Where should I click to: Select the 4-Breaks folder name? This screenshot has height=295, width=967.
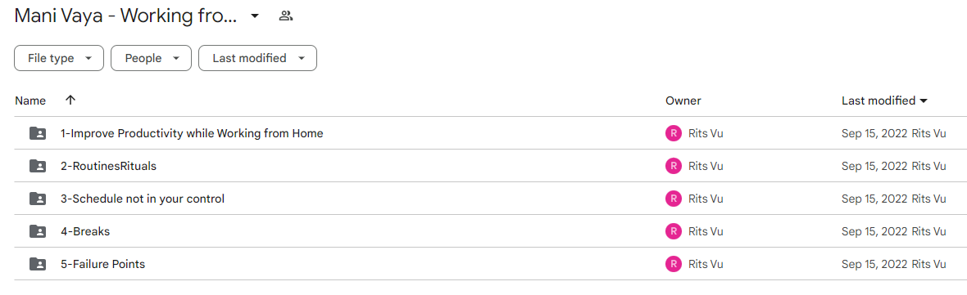coord(85,232)
